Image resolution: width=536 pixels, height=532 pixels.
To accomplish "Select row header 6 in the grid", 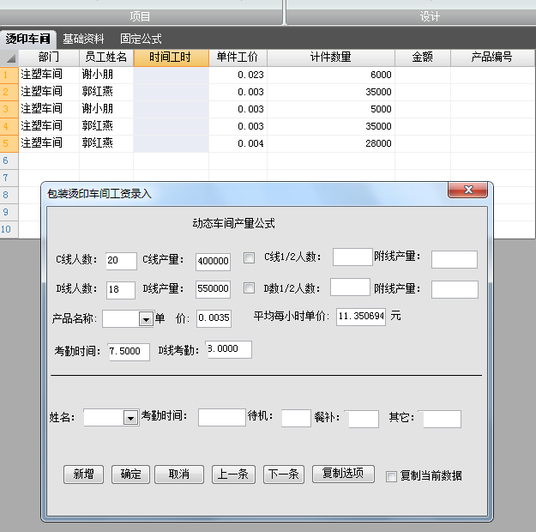I will [x=9, y=160].
